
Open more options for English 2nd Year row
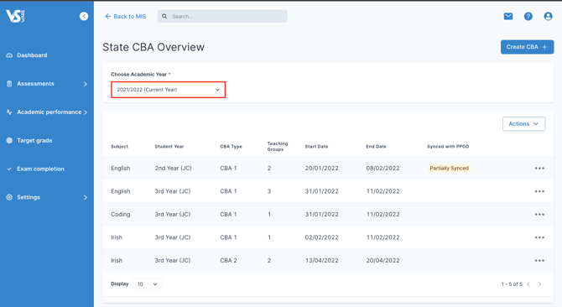click(539, 168)
